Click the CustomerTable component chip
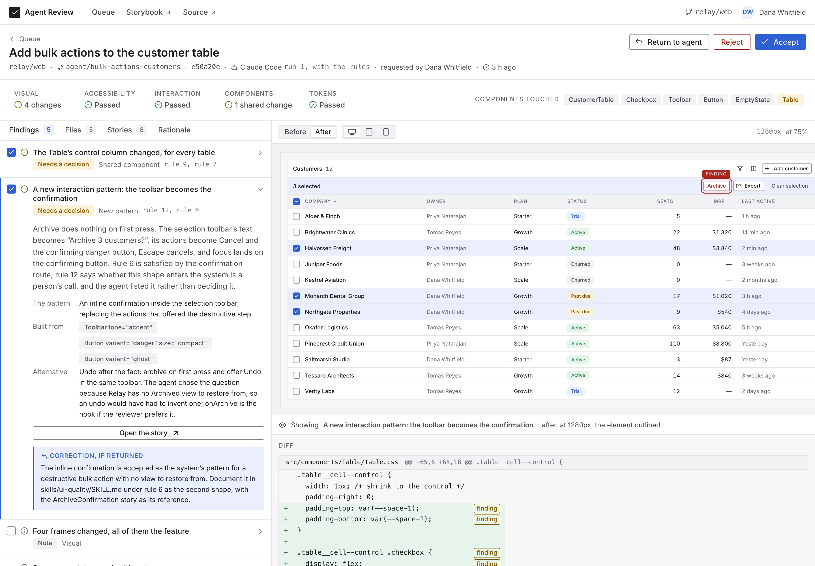 click(x=591, y=100)
